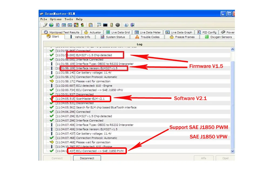Screen dimensions: 270x169
Task: Select 'Please wait for connection' row at 11:34:07.468
Action: [x=137, y=142]
